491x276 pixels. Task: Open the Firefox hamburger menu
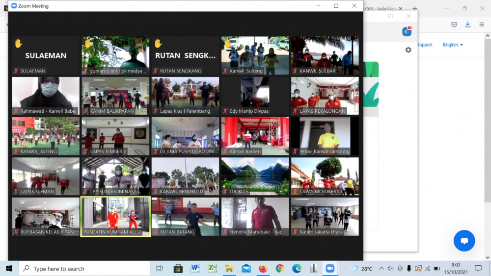click(x=481, y=25)
